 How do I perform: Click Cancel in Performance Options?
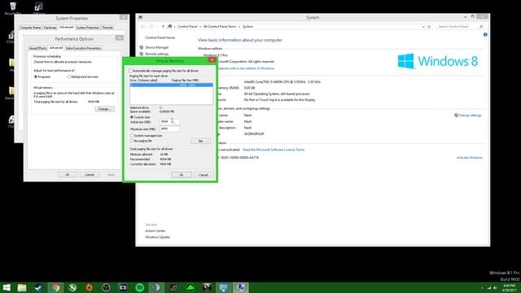point(90,174)
